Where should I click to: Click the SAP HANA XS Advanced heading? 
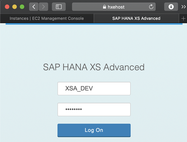pos(94,67)
